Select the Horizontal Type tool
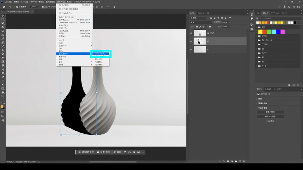 pos(3,81)
